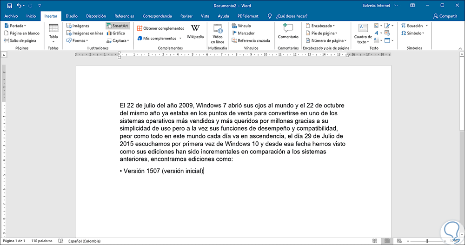Open the Tabla insert menu
465x245 pixels.
53,33
